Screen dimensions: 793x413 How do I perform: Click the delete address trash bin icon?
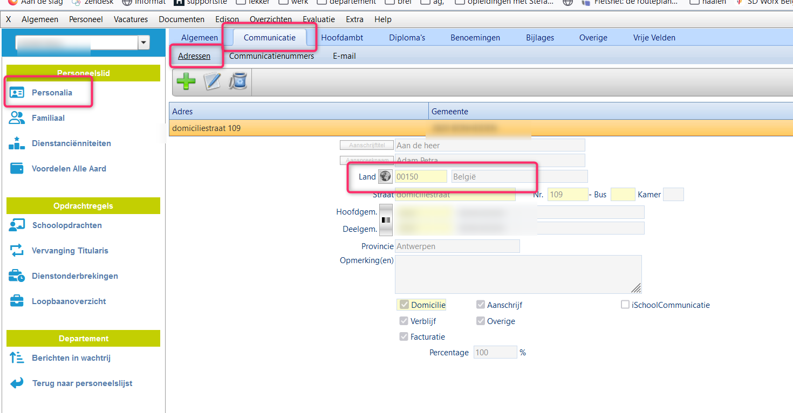click(x=238, y=82)
